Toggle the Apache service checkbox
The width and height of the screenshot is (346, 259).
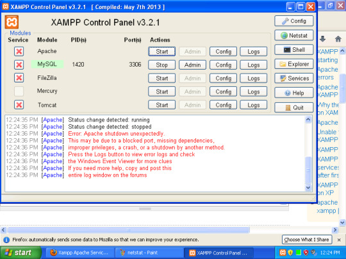point(19,51)
